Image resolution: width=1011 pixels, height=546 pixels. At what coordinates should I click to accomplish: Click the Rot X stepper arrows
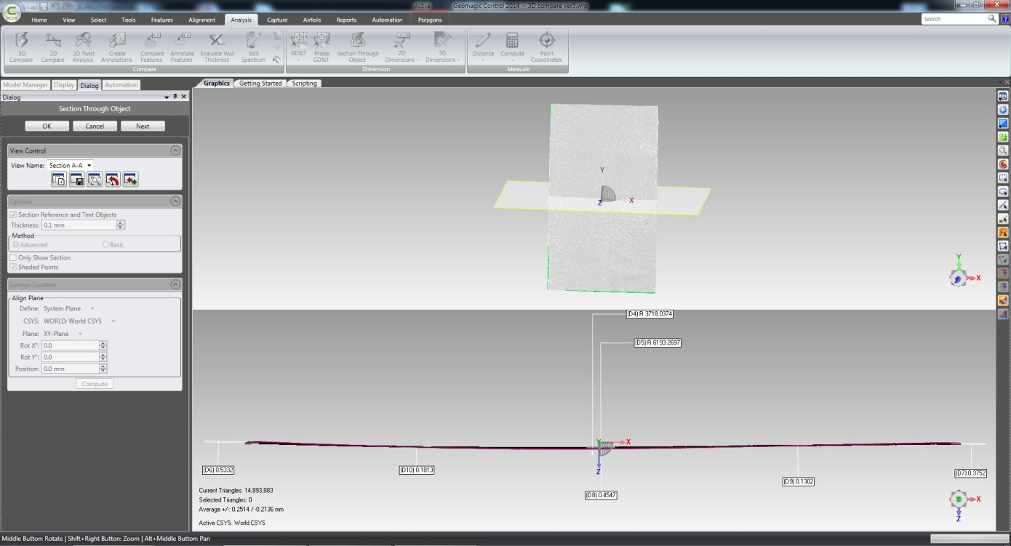103,345
